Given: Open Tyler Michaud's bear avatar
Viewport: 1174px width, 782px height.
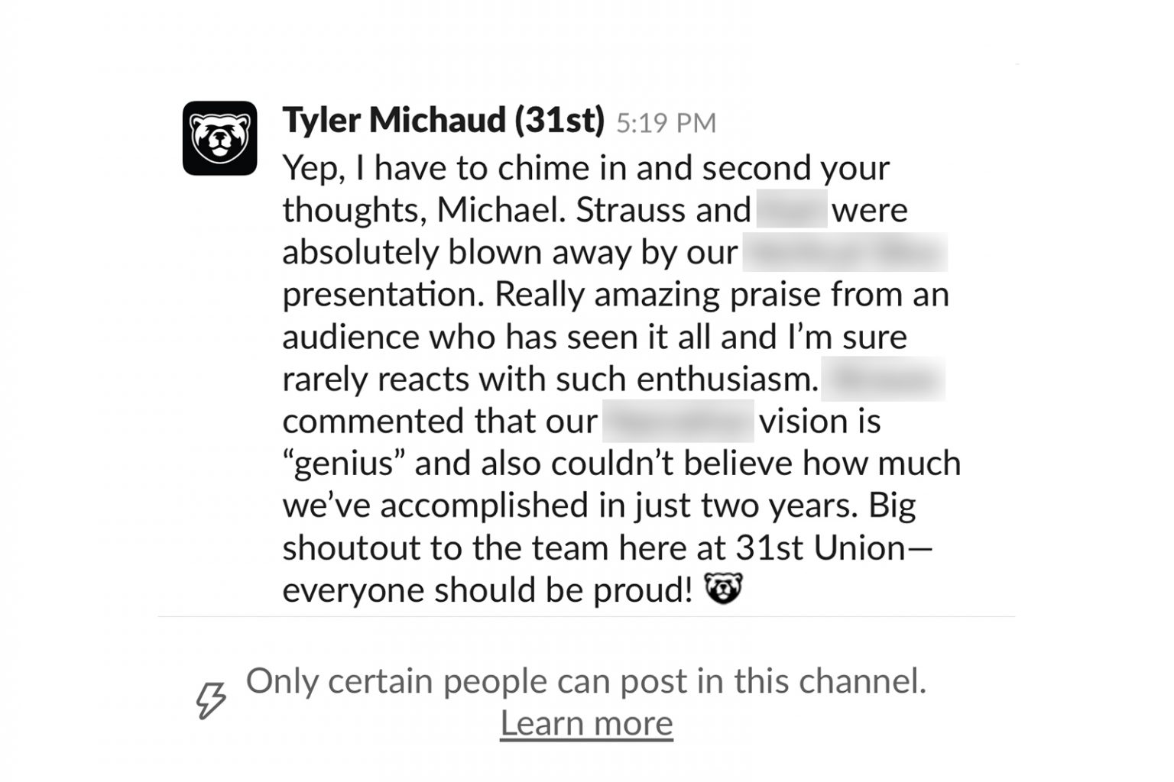Looking at the screenshot, I should (x=220, y=138).
